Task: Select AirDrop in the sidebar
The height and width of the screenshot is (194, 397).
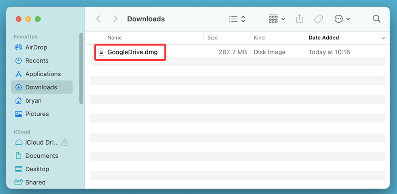Action: coord(42,47)
